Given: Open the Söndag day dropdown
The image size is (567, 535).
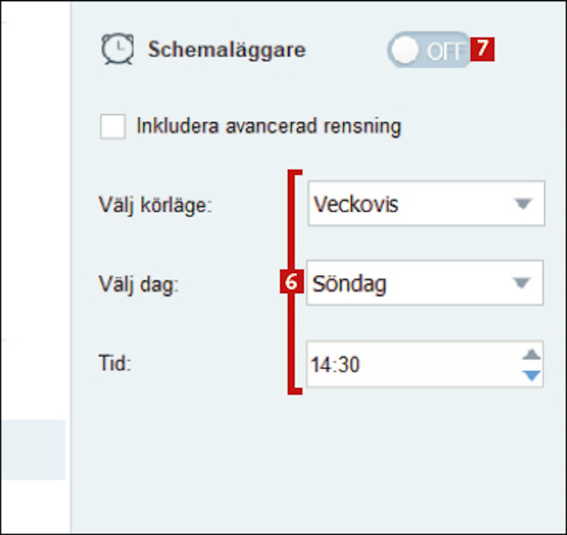Looking at the screenshot, I should click(424, 283).
